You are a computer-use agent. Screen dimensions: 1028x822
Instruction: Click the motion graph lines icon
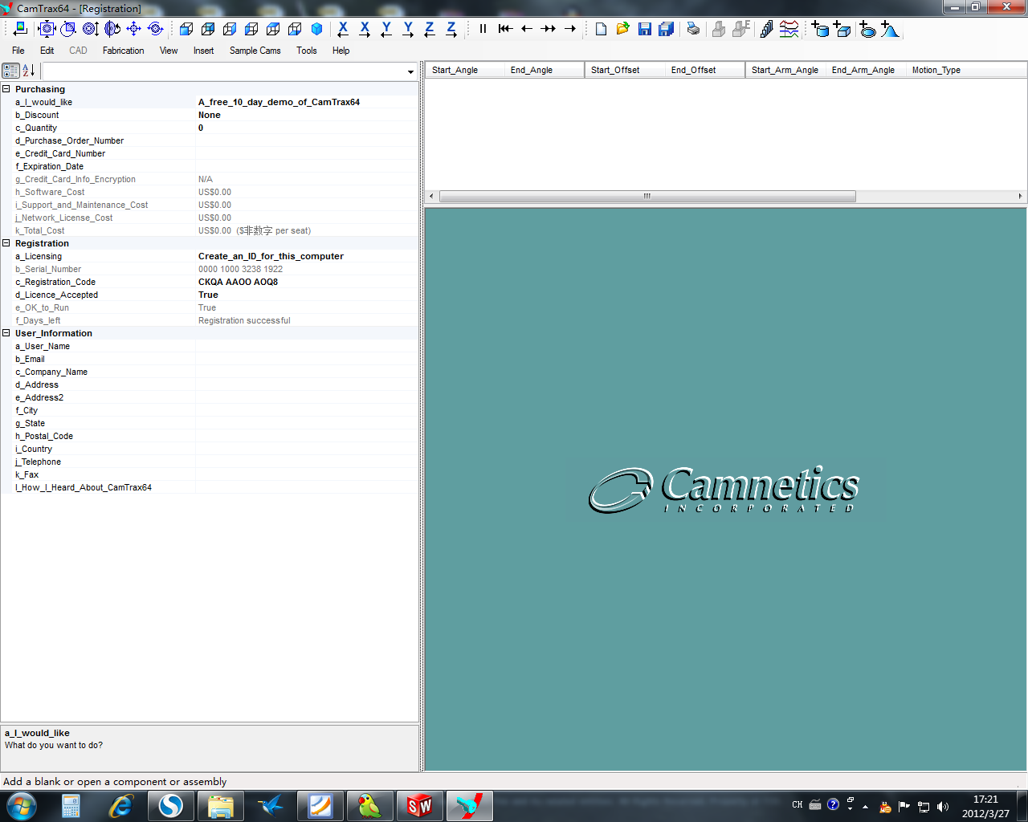click(x=789, y=29)
